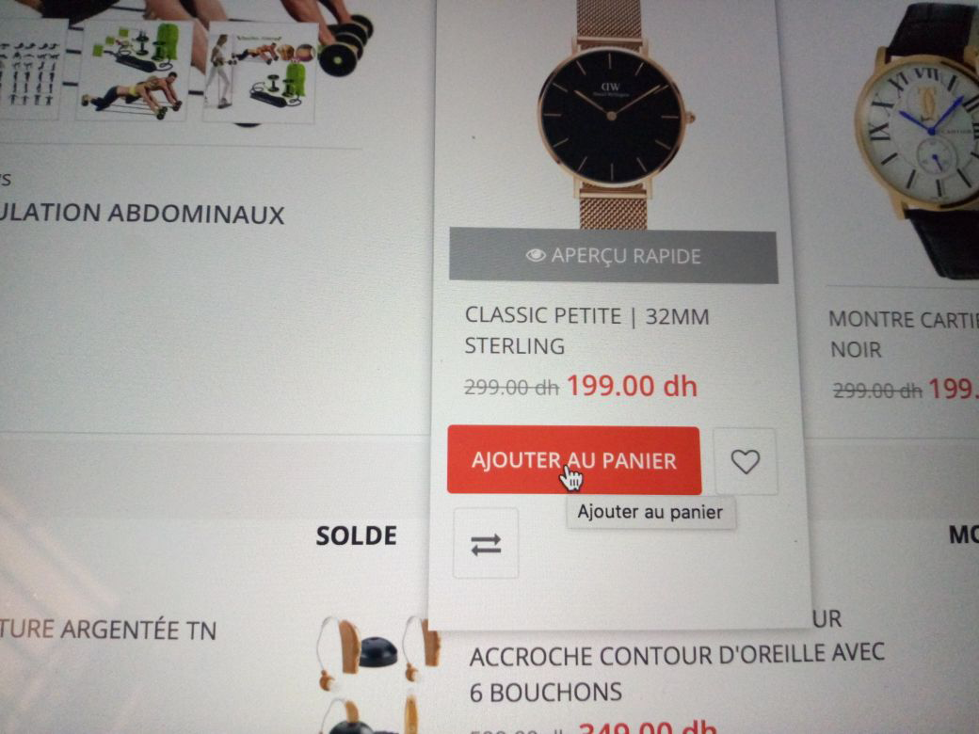Open Accroche Contour d'Oreille product link
Image resolution: width=979 pixels, height=734 pixels.
pos(676,673)
